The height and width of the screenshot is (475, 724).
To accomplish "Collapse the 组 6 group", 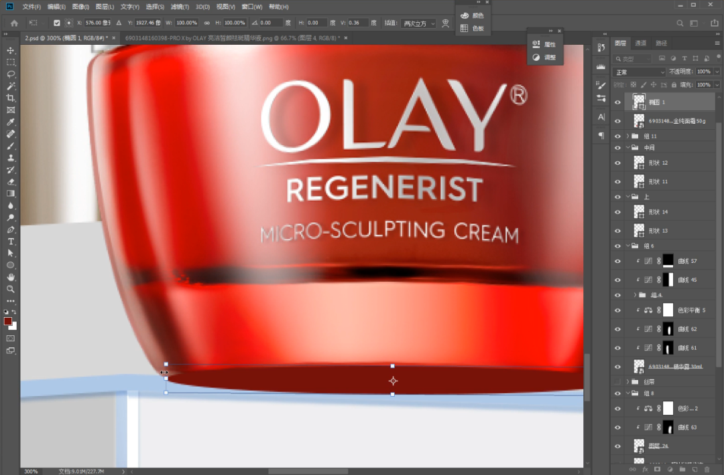I will point(628,246).
